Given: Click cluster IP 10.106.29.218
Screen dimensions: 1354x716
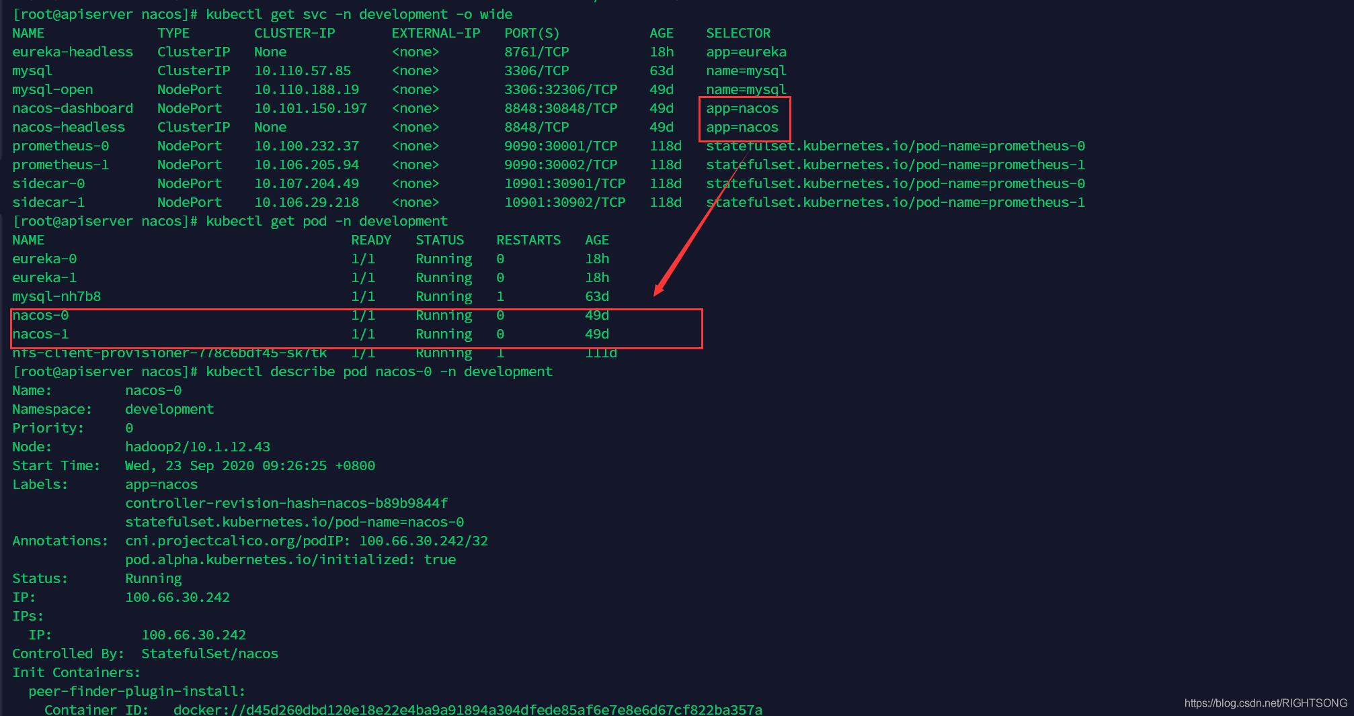Looking at the screenshot, I should (x=307, y=202).
